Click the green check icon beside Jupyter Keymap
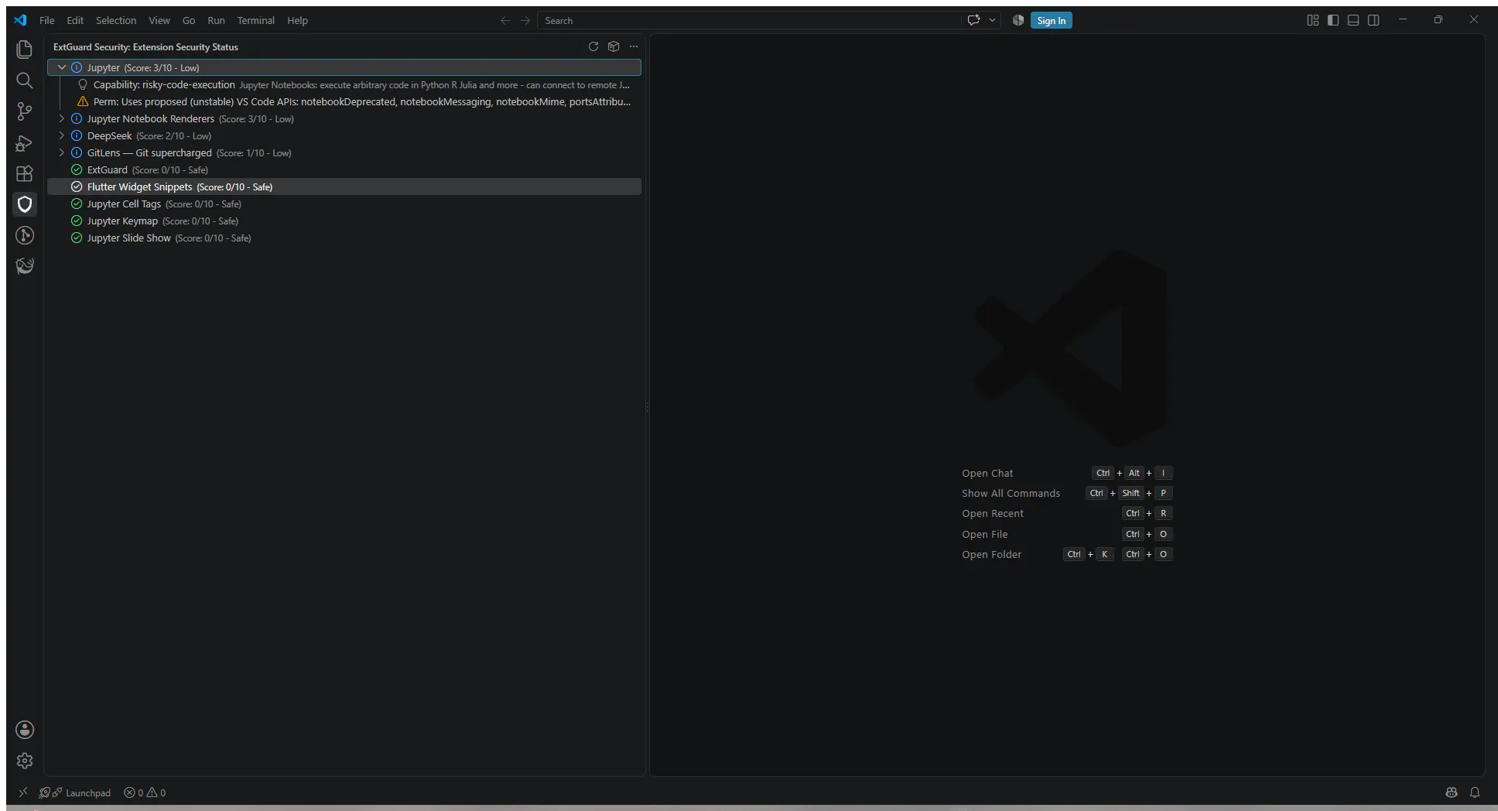Image resolution: width=1498 pixels, height=811 pixels. (x=77, y=221)
